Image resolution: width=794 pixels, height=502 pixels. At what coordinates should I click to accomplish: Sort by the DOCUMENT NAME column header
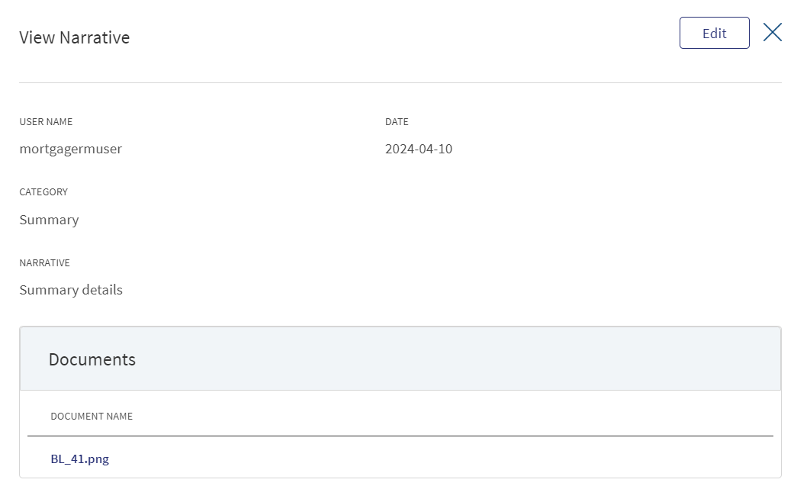(x=92, y=416)
